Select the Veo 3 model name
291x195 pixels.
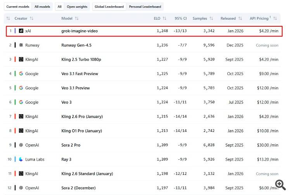[66, 102]
